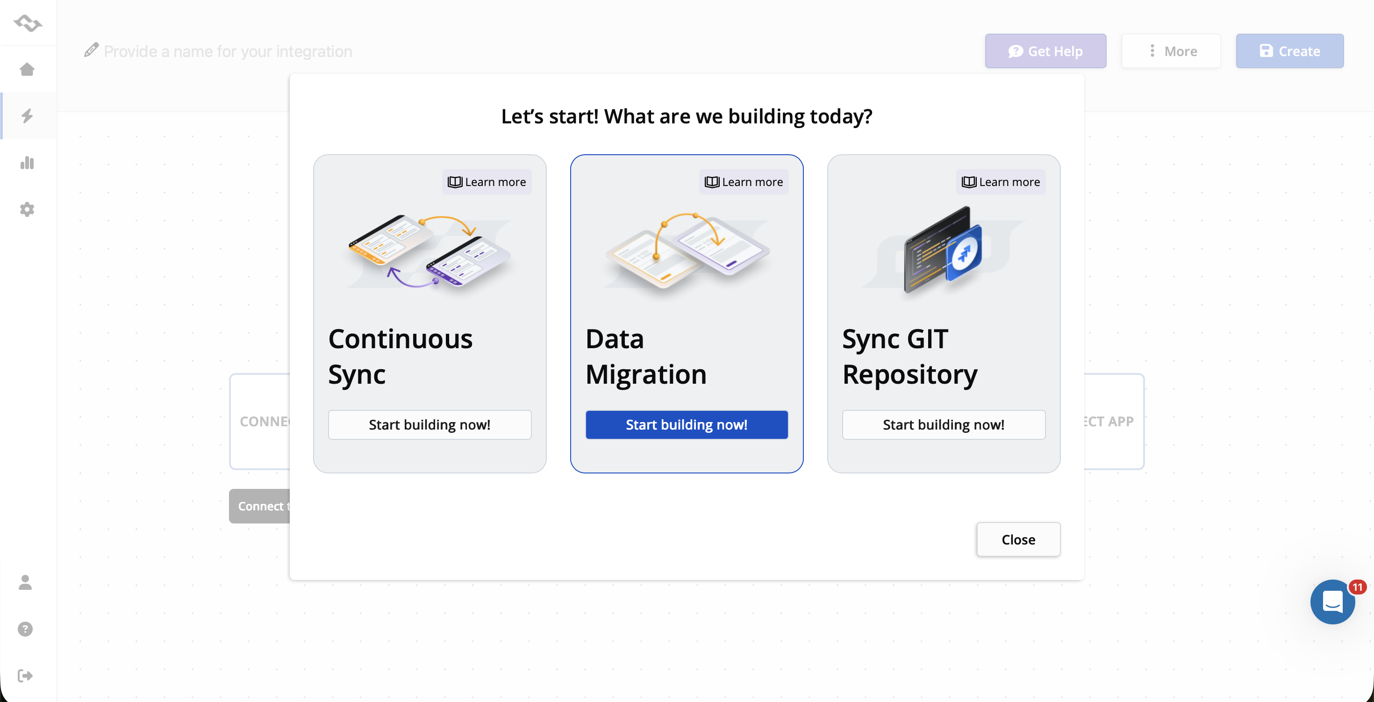Open the settings gear icon
Image resolution: width=1374 pixels, height=702 pixels.
pos(27,209)
